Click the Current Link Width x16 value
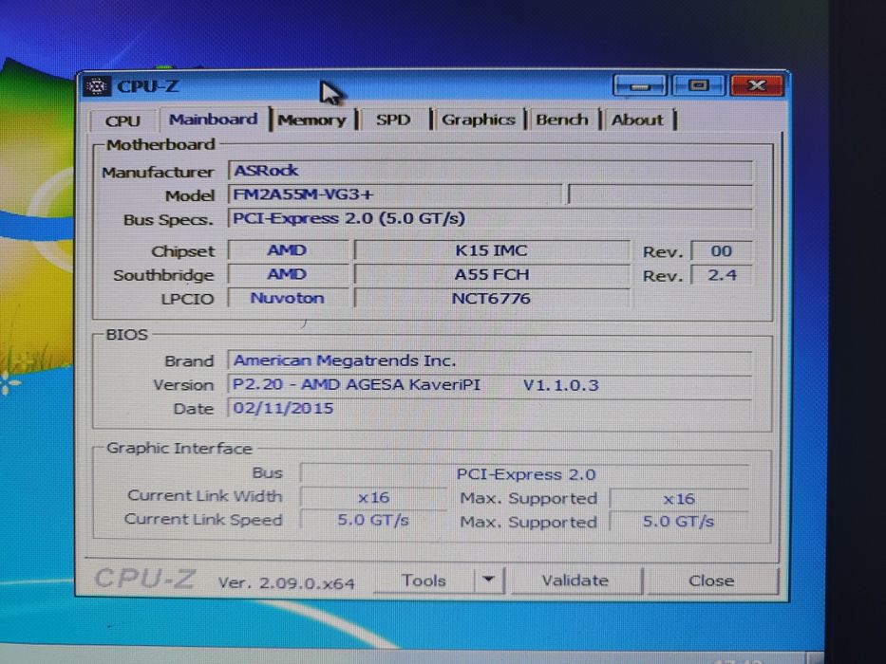 tap(373, 497)
